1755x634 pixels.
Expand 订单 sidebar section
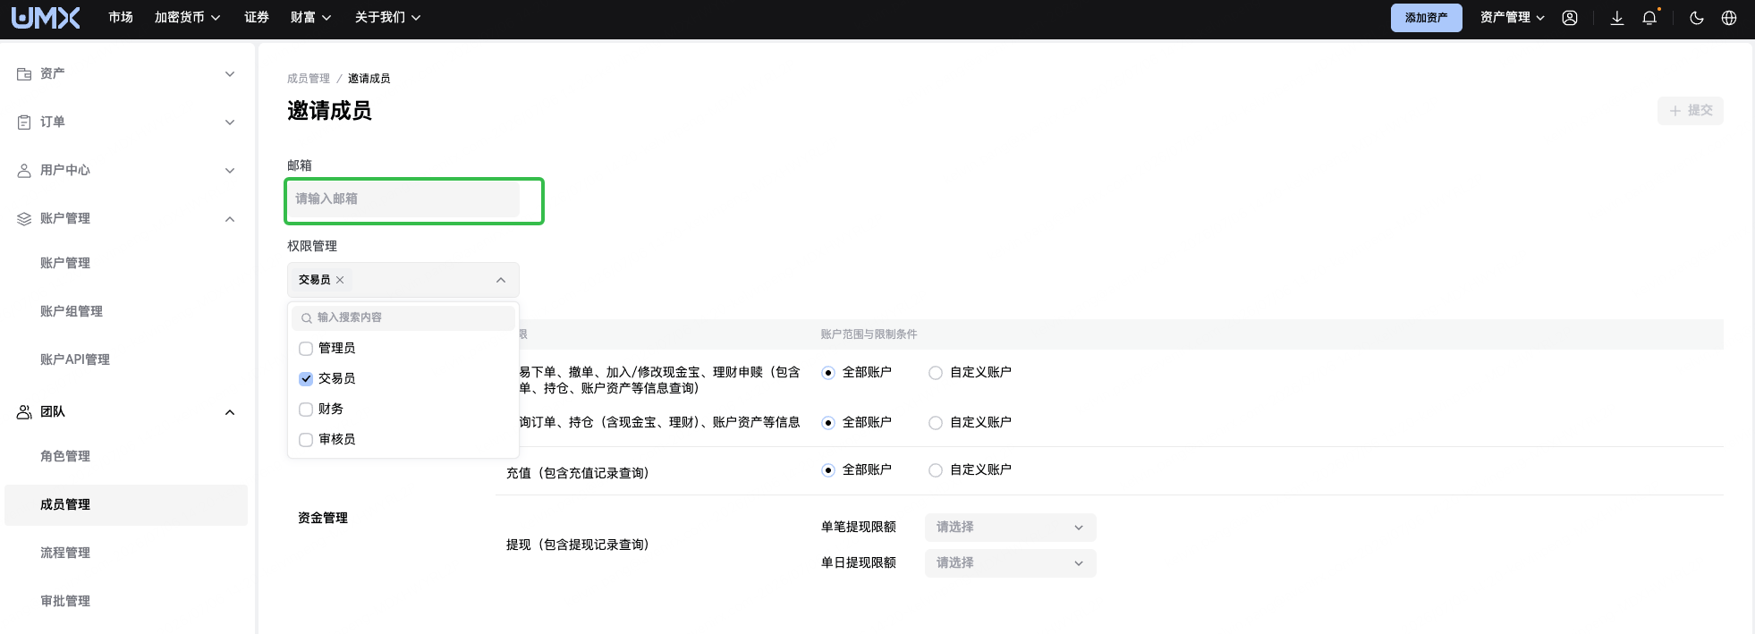(230, 123)
